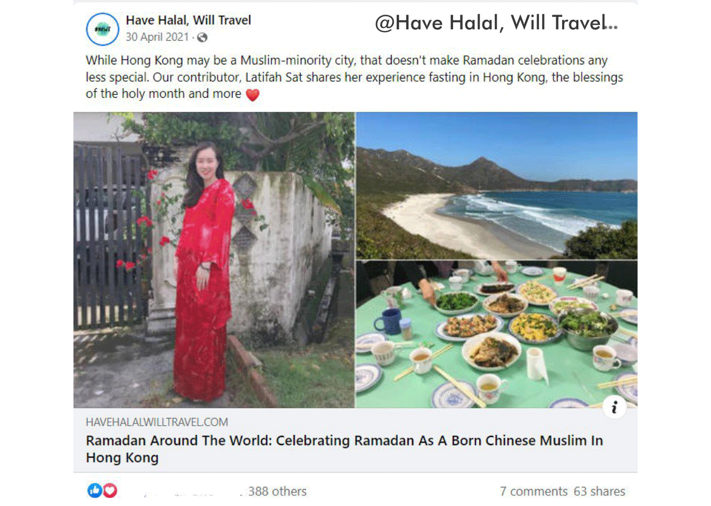Open the dining table food photo
This screenshot has width=711, height=506.
point(497,334)
